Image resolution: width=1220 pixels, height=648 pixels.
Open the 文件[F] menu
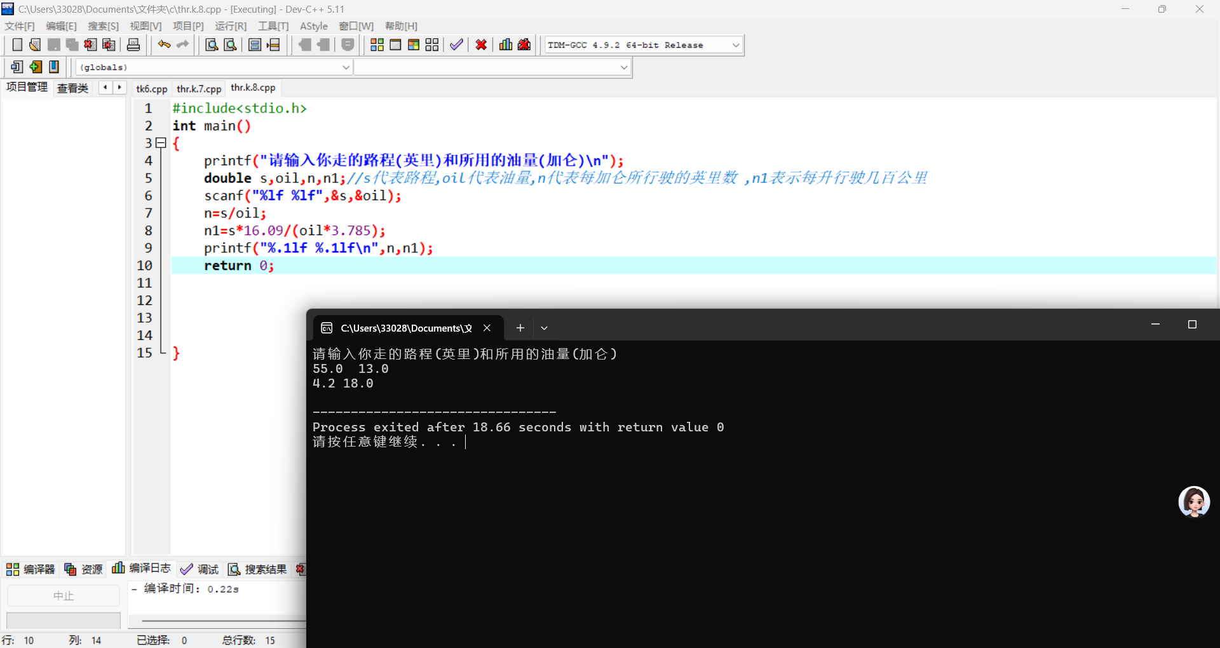coord(20,26)
